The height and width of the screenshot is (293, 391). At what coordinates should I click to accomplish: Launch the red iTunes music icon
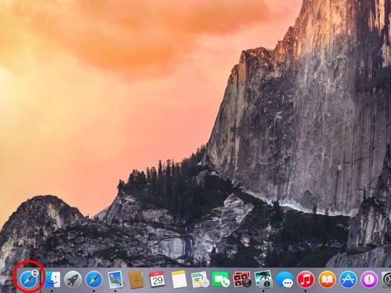(x=306, y=279)
